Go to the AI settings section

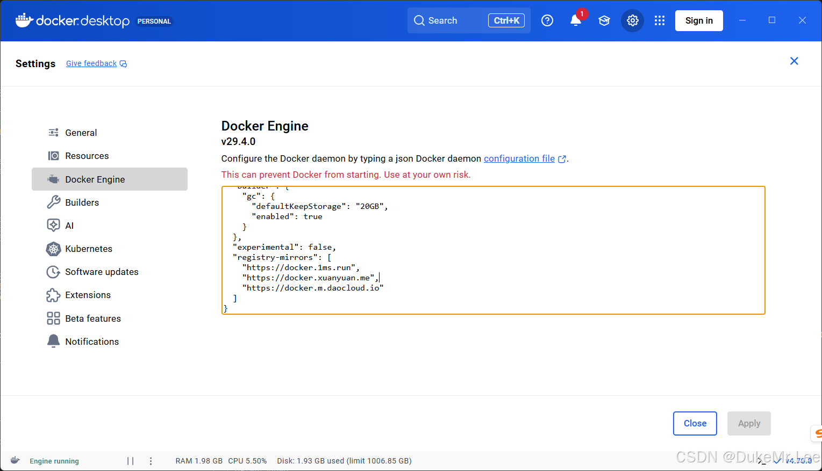coord(110,226)
